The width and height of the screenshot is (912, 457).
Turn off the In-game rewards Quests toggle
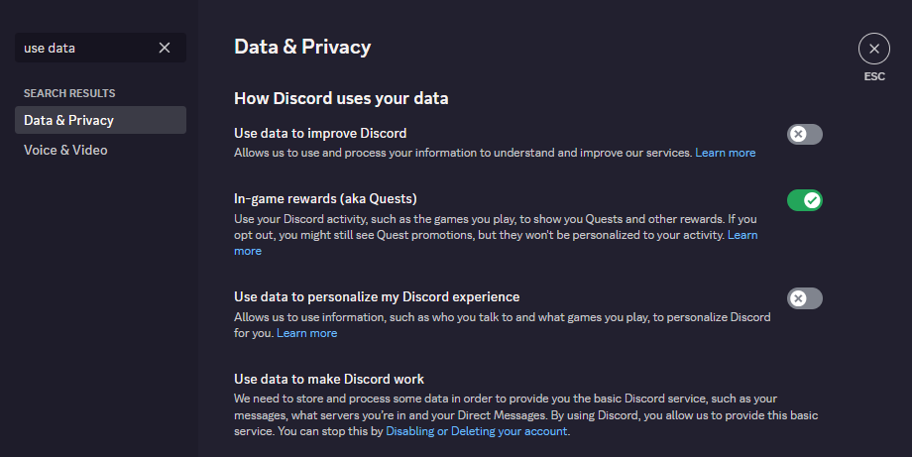(x=804, y=200)
